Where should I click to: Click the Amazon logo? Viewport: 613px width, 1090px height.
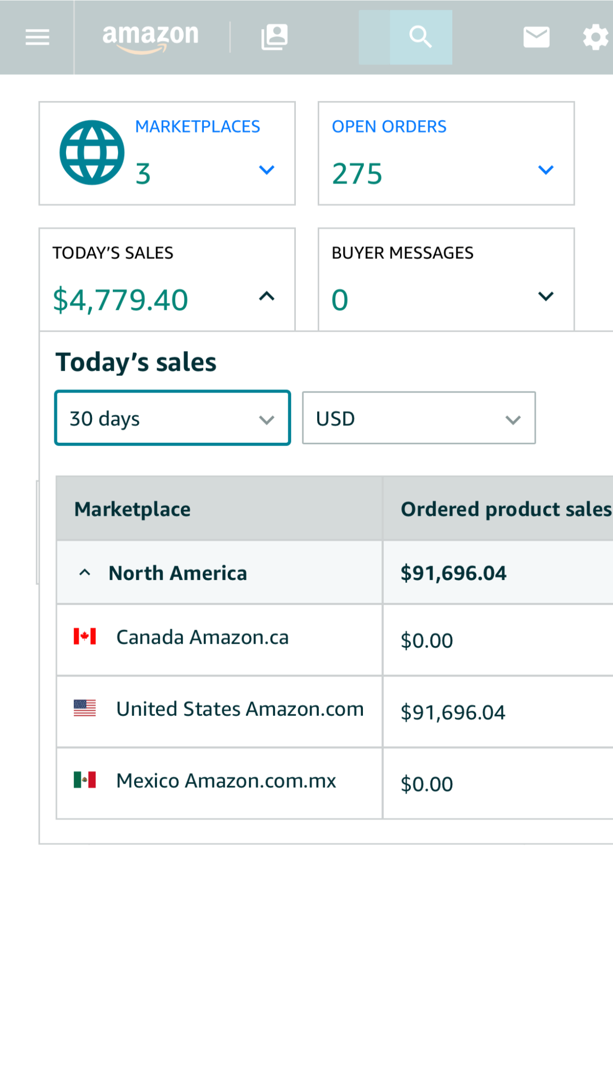click(150, 37)
